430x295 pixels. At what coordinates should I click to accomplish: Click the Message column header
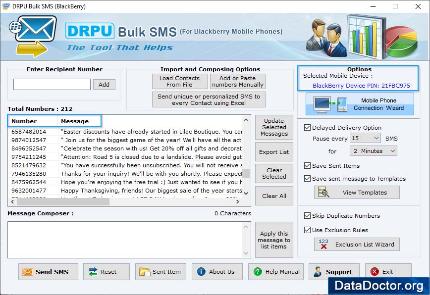click(79, 121)
